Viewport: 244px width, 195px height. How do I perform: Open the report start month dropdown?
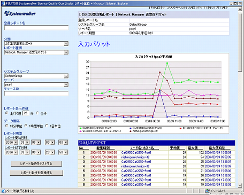click(x=27, y=143)
